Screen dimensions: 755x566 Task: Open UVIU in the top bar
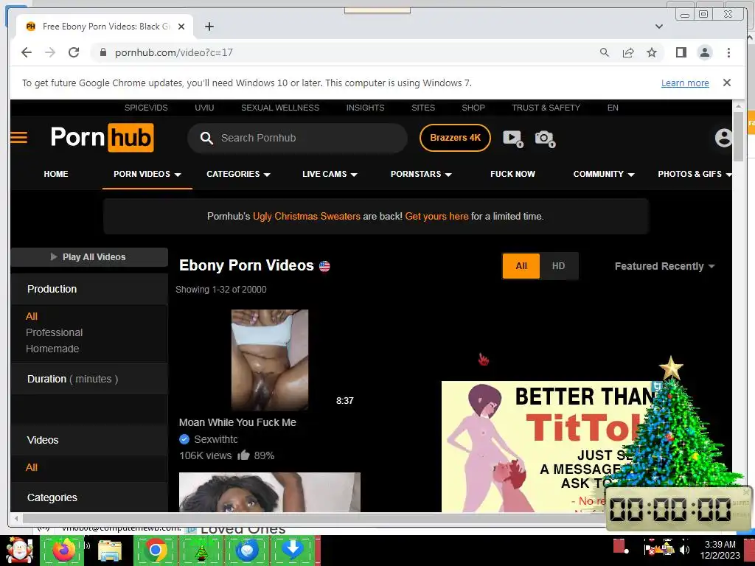pos(204,108)
